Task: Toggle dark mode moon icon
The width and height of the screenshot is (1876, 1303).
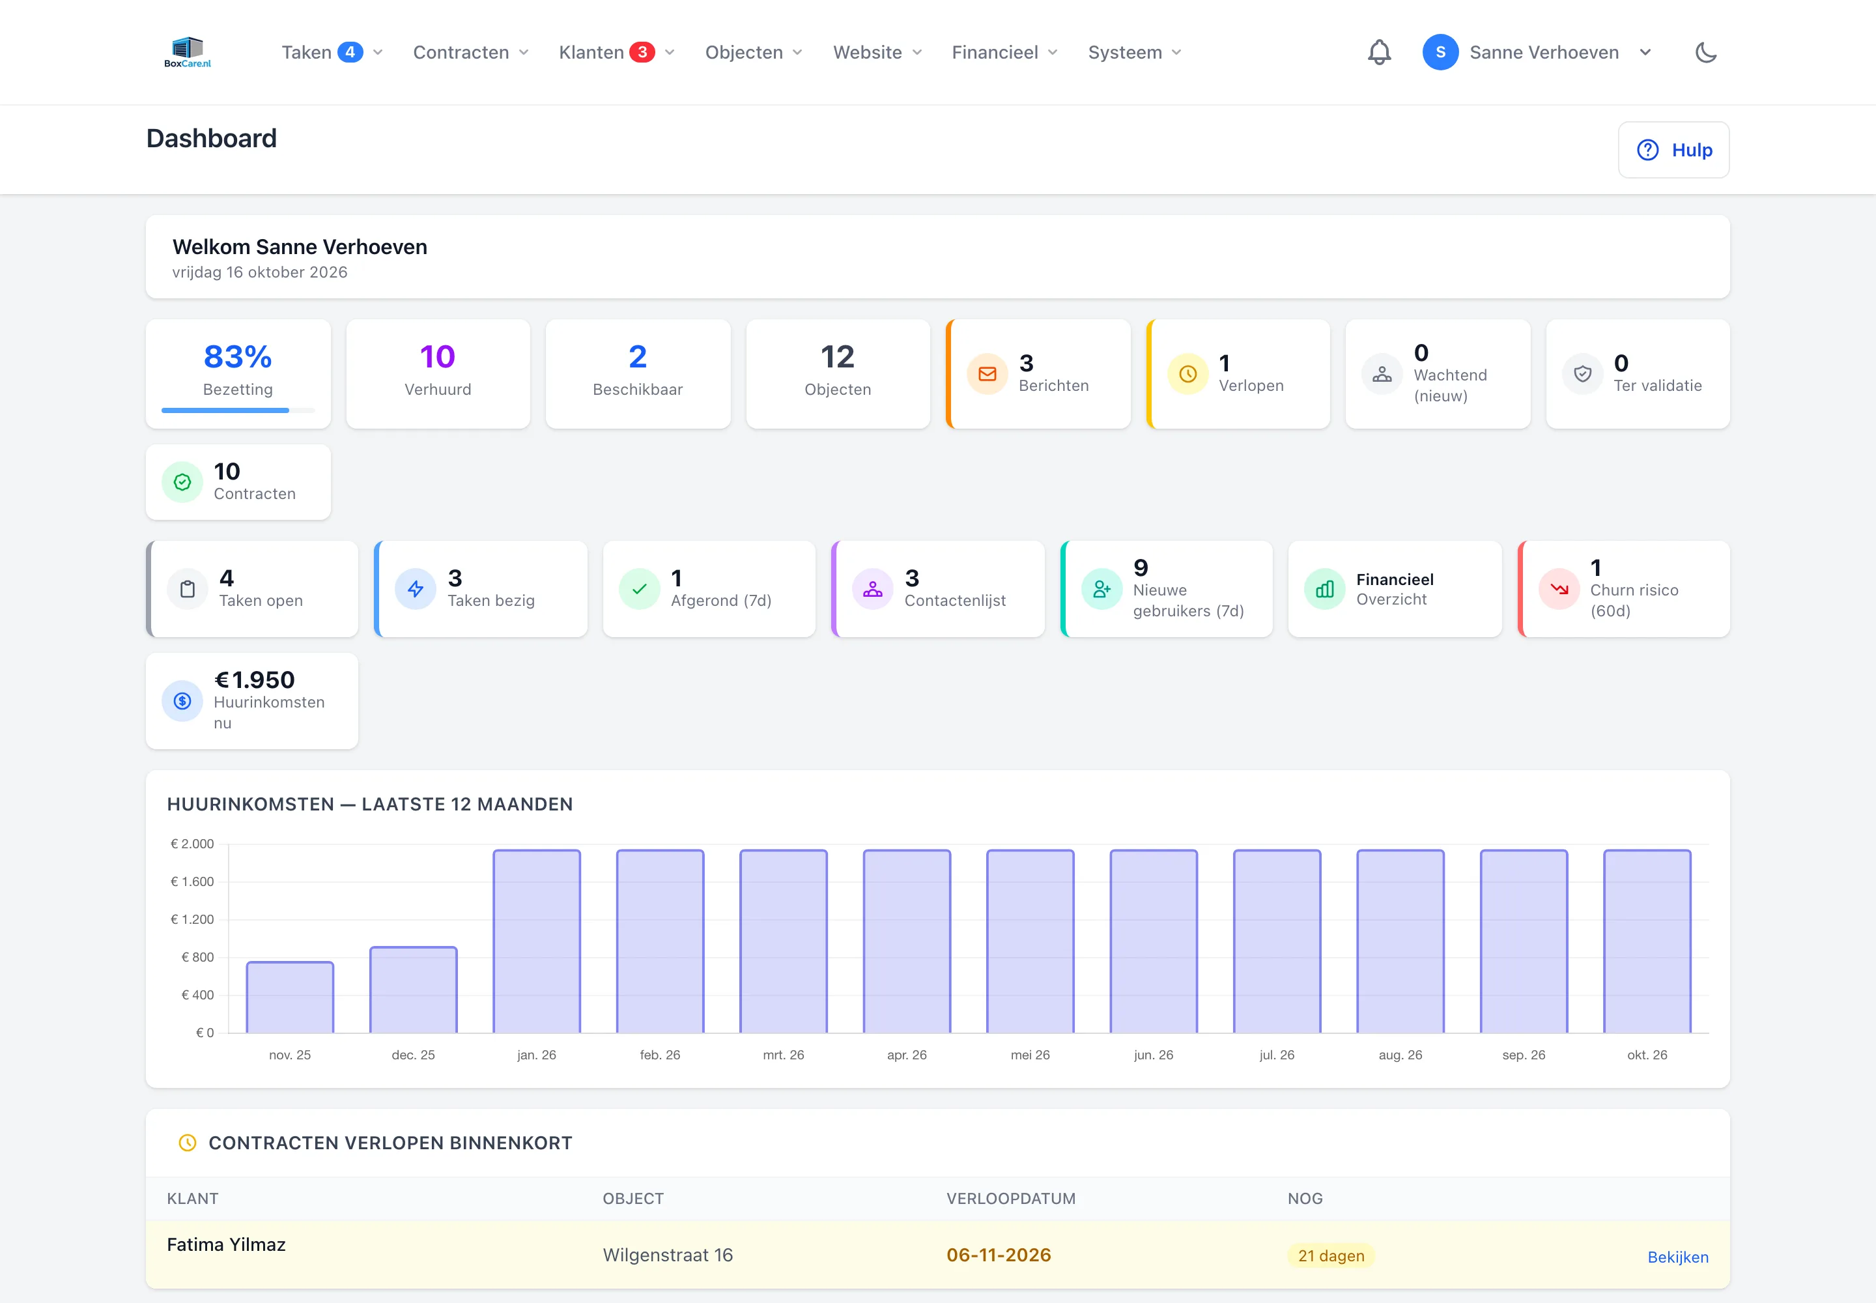Action: [x=1705, y=52]
